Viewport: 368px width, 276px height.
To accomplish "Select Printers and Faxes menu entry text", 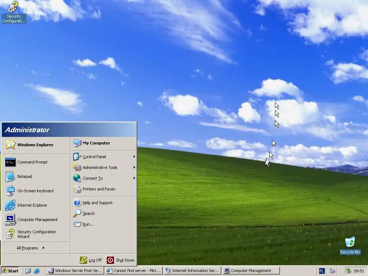I will click(x=99, y=189).
